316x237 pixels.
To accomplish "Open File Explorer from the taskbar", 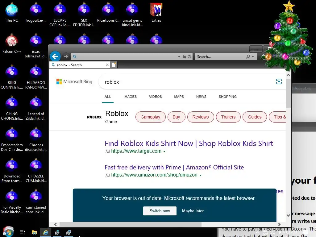I will 34,232.
